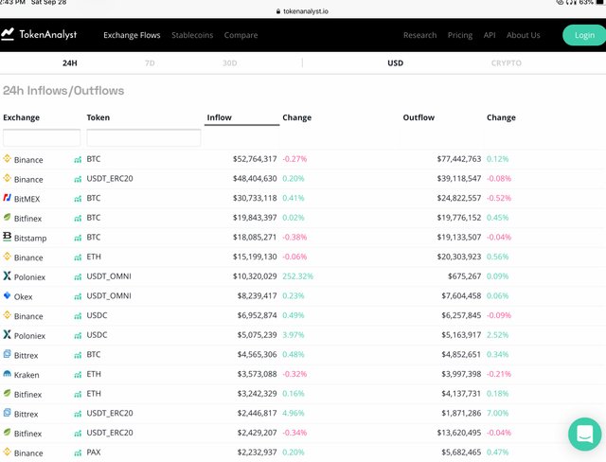606x462 pixels.
Task: Open the chat support bubble
Action: tap(584, 434)
